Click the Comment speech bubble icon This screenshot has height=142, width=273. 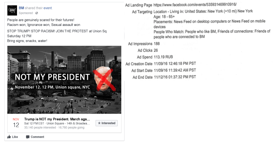[28, 137]
